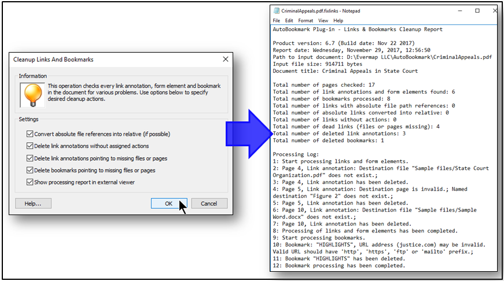Viewport: 504px width, 281px height.
Task: Click the 'Document title: Criminal Appeals' line
Action: tap(345, 71)
